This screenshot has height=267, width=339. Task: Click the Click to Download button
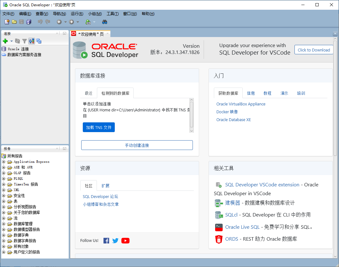pyautogui.click(x=314, y=50)
